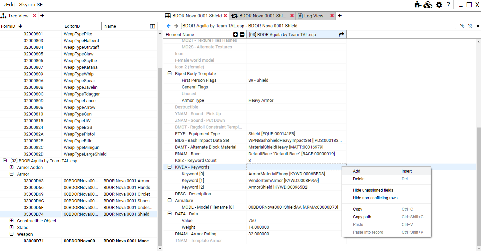Open help question mark icon
Screen dimensions: 481x251
[x=448, y=5]
